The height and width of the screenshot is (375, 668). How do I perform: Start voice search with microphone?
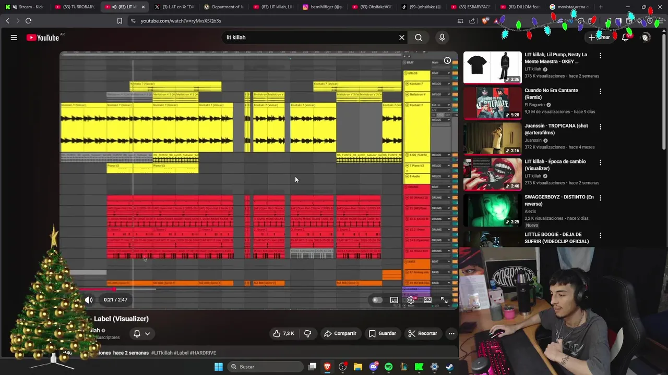tap(442, 37)
